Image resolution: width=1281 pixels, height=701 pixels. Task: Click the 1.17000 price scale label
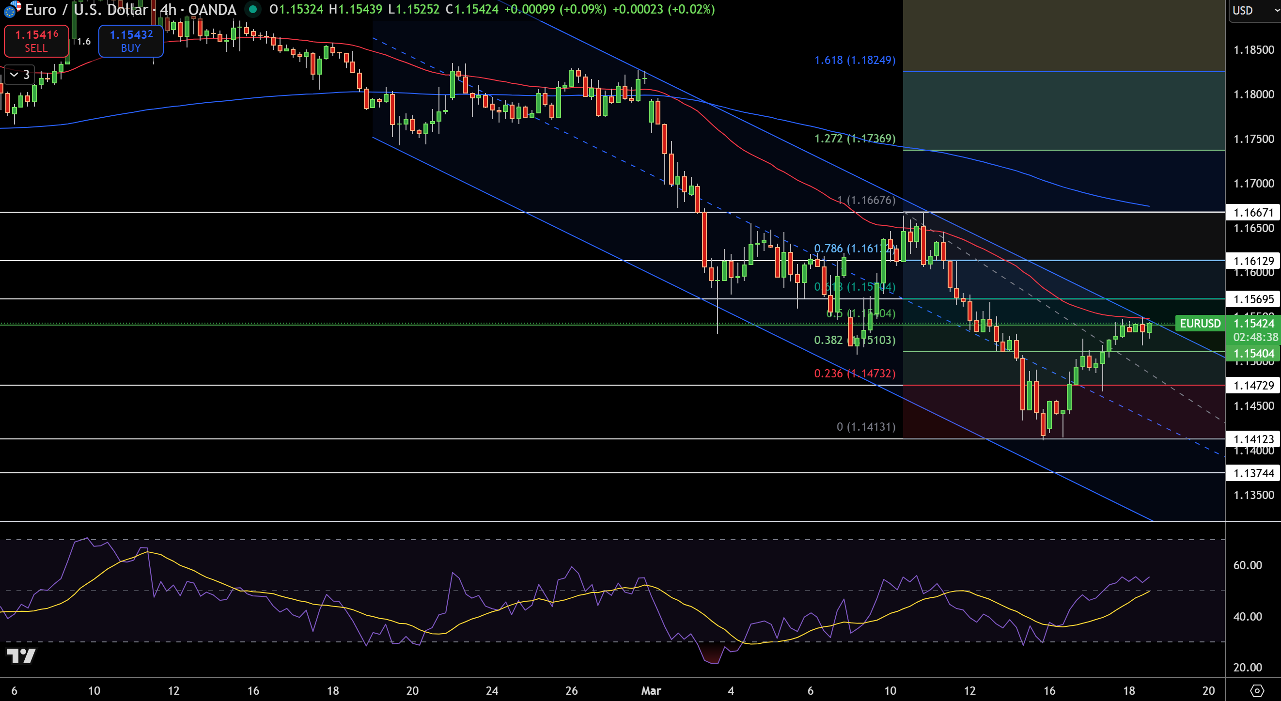pyautogui.click(x=1254, y=184)
